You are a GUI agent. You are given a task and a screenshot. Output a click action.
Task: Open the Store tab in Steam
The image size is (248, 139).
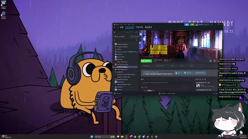[121, 27]
